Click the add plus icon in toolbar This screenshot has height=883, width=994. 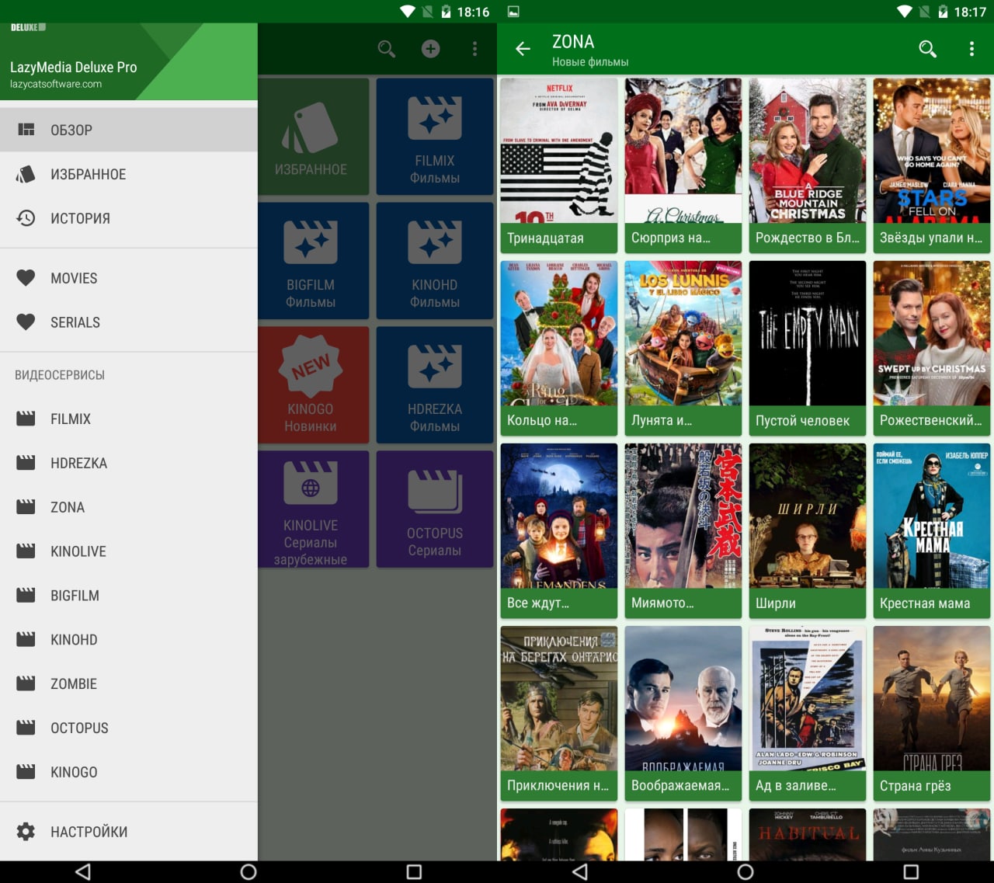point(430,49)
